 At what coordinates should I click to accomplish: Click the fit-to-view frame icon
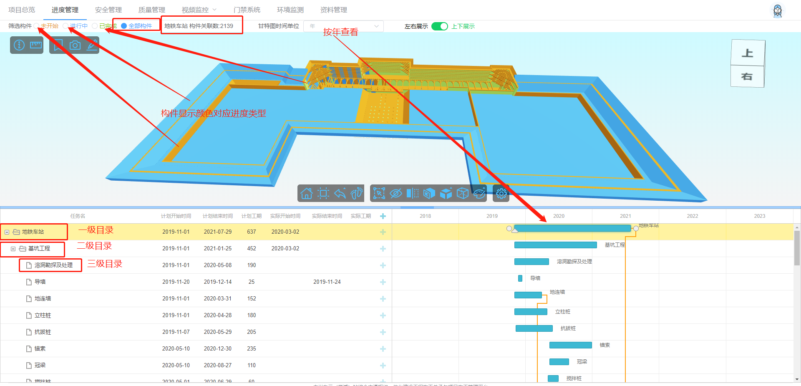(x=323, y=193)
